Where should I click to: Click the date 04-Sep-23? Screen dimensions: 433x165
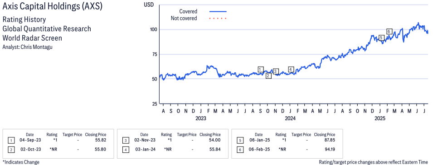[30, 140]
